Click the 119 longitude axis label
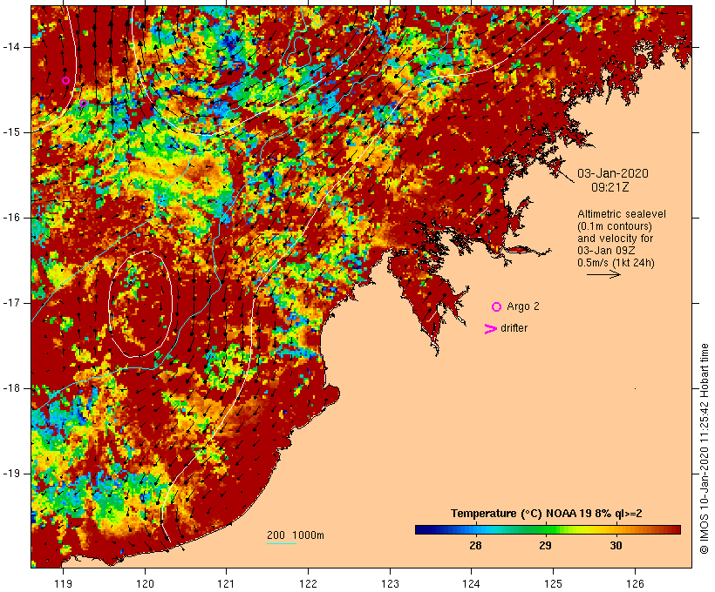 (63, 583)
